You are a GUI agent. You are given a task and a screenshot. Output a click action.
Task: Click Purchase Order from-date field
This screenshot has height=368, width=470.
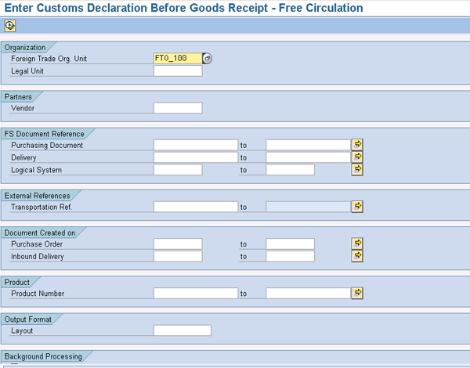tap(178, 244)
